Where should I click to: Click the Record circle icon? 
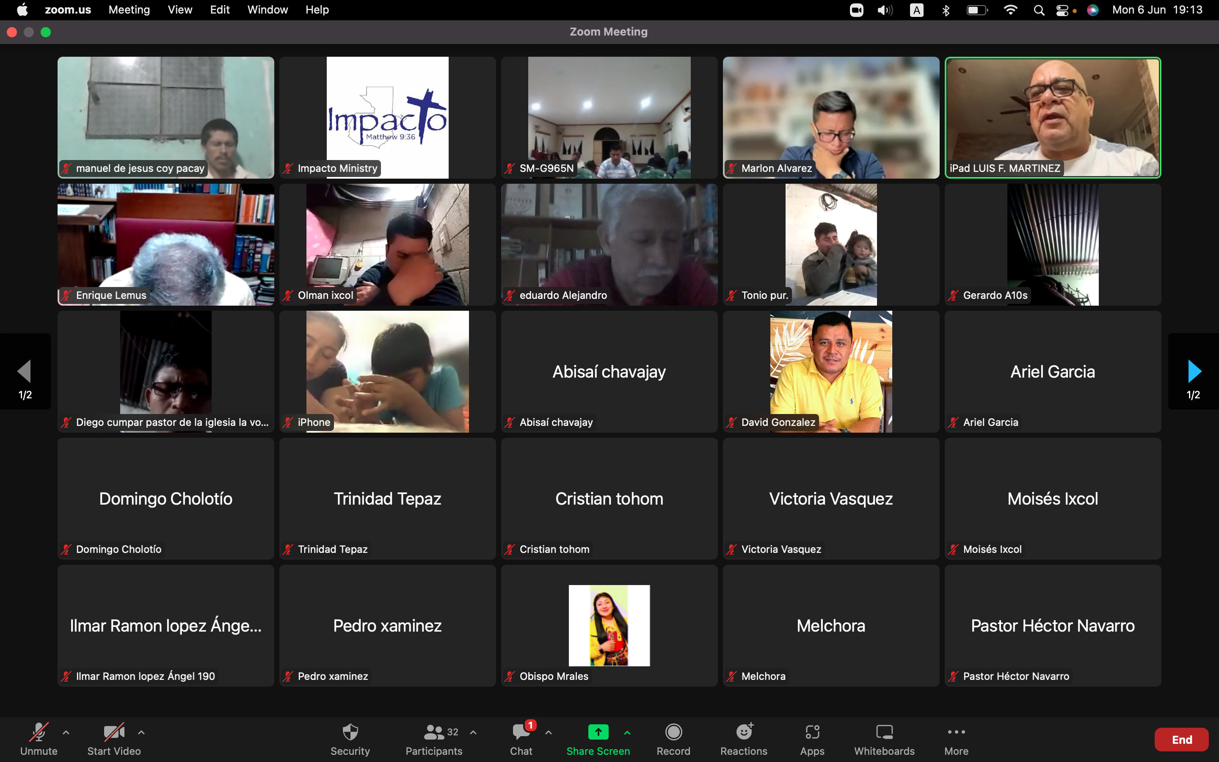[673, 732]
